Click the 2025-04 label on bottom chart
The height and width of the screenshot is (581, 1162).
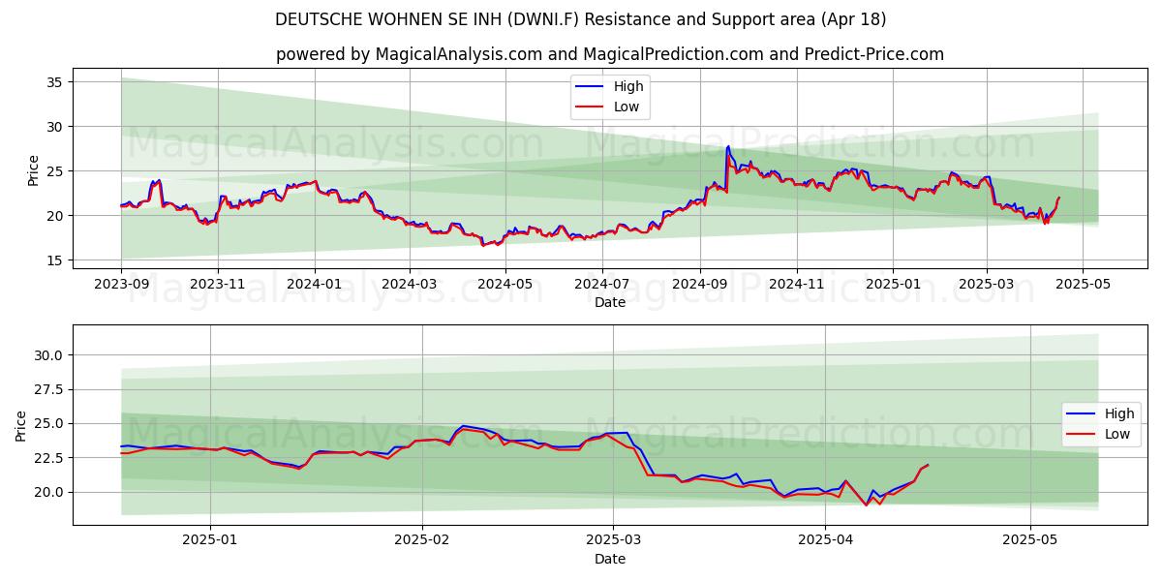click(x=825, y=541)
